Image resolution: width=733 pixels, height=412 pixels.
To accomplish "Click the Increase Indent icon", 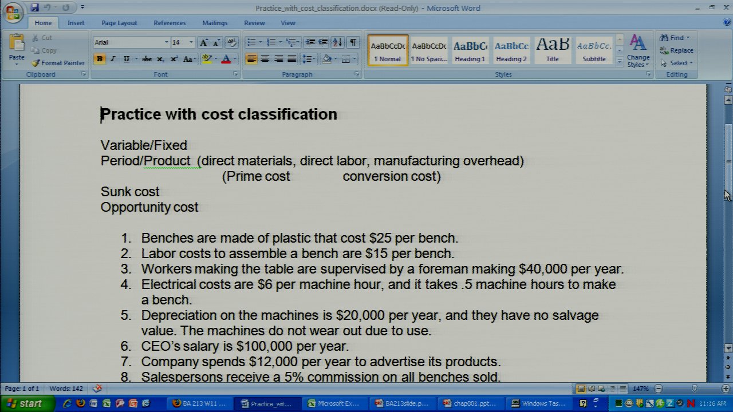I will [x=324, y=42].
